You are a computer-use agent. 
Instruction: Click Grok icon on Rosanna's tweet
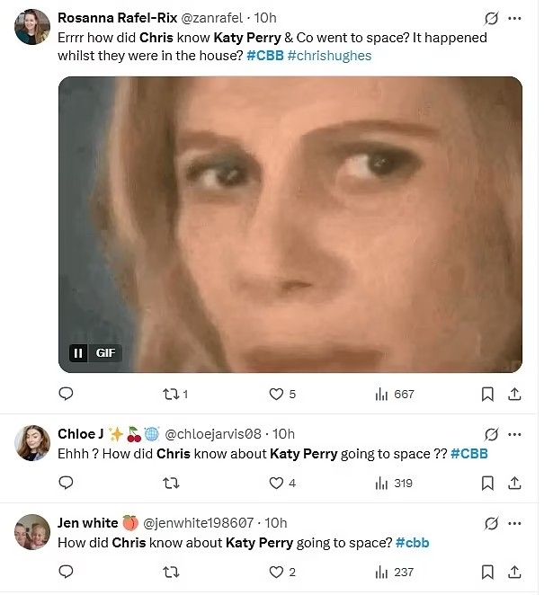tap(491, 18)
